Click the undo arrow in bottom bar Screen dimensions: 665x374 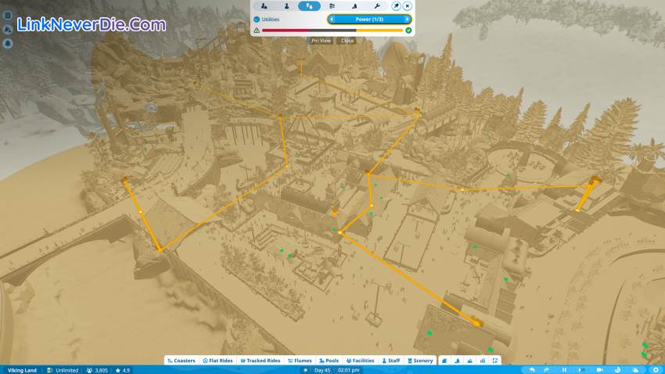click(532, 369)
